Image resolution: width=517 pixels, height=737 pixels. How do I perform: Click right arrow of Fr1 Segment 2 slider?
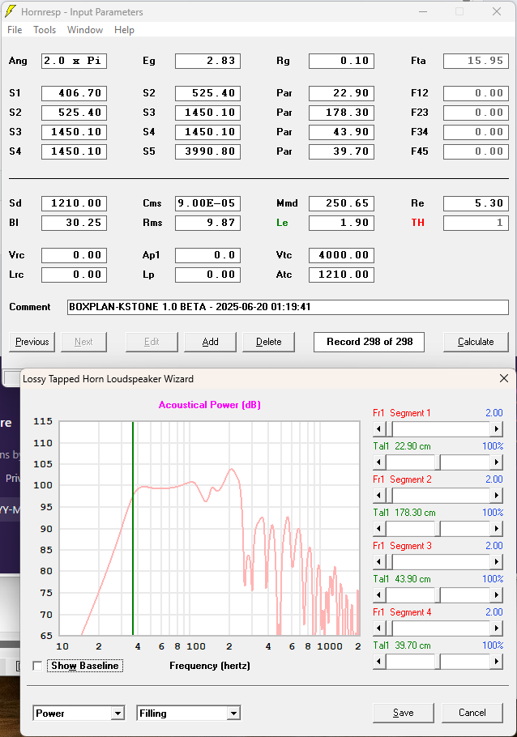click(496, 495)
